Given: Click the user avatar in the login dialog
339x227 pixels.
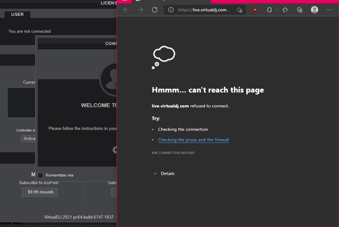Looking at the screenshot, I should click(108, 79).
